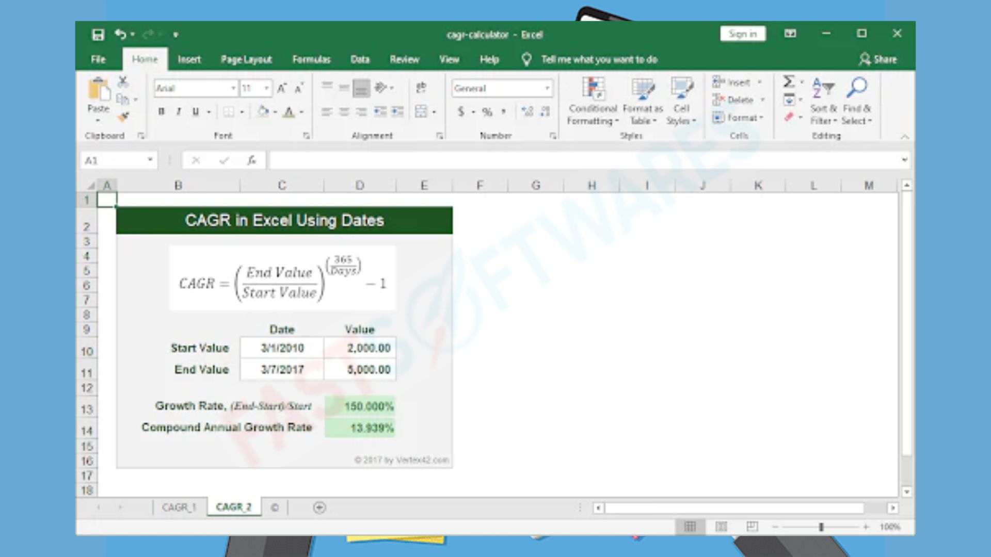Image resolution: width=991 pixels, height=557 pixels.
Task: Toggle Bold formatting
Action: click(162, 111)
